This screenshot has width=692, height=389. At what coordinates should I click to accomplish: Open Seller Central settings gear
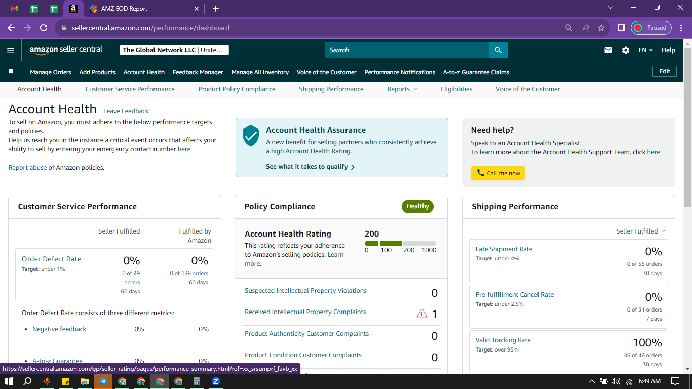click(626, 50)
